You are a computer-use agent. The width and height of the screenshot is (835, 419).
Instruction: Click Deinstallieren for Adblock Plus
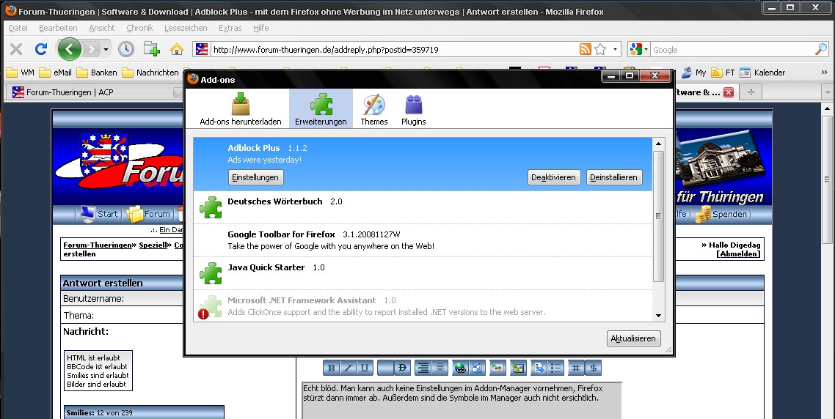pyautogui.click(x=613, y=177)
